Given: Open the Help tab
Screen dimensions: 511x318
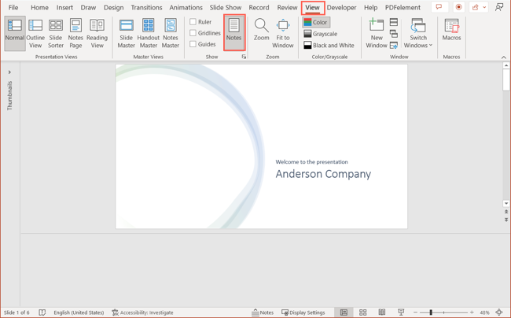Looking at the screenshot, I should [371, 7].
